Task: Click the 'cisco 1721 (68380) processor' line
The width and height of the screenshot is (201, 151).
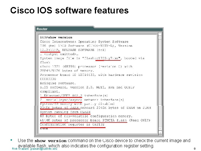Action: point(86,67)
